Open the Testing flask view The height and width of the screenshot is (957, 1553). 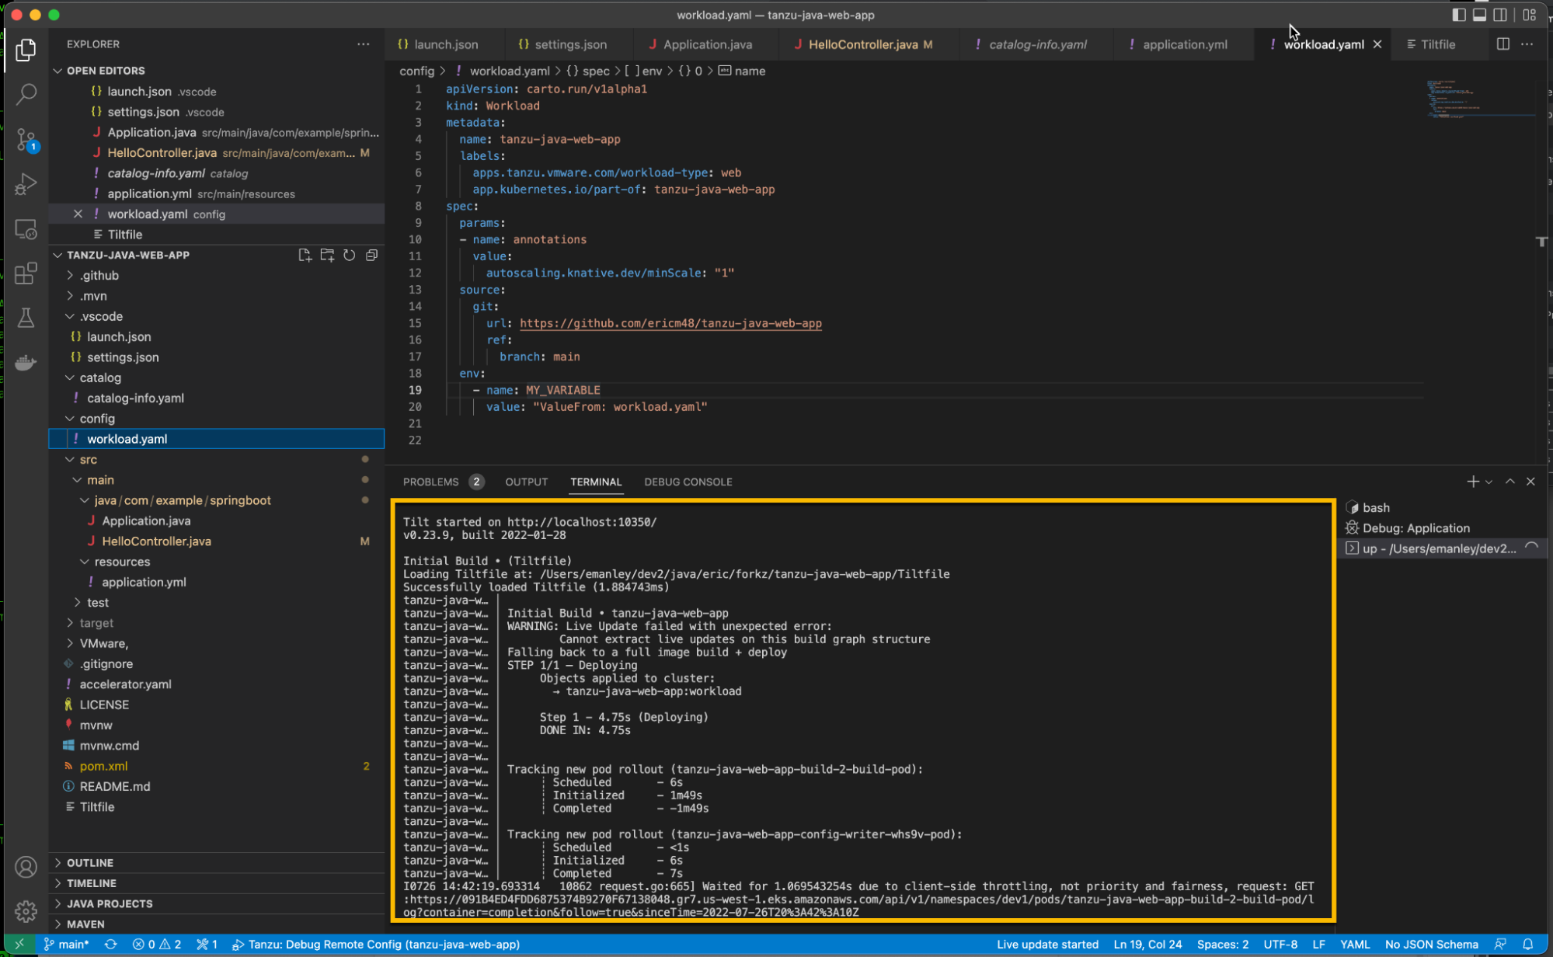tap(26, 318)
